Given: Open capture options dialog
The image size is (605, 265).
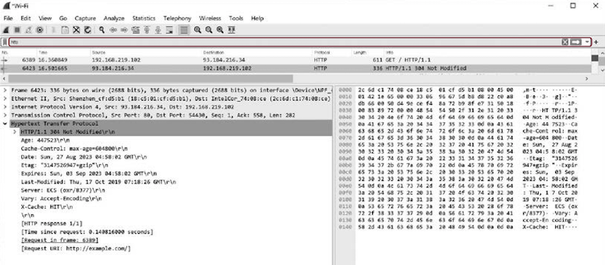Looking at the screenshot, I should point(39,30).
